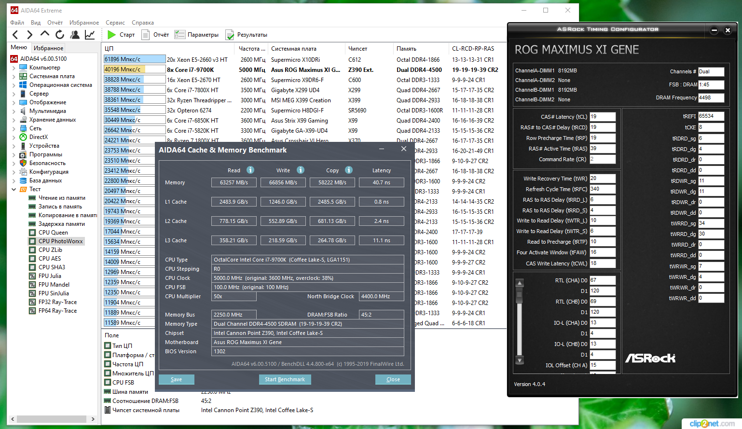Expand the Сеть tree node
This screenshot has width=742, height=429.
(14, 128)
